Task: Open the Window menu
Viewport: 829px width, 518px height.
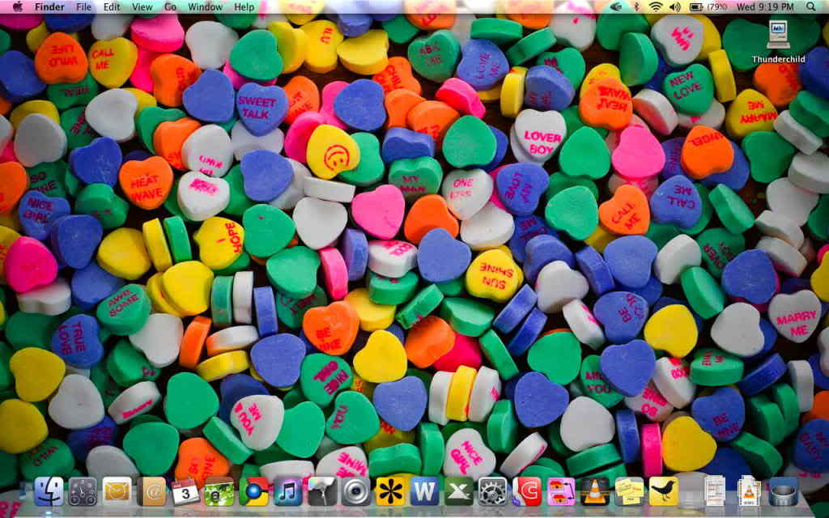Action: point(205,6)
